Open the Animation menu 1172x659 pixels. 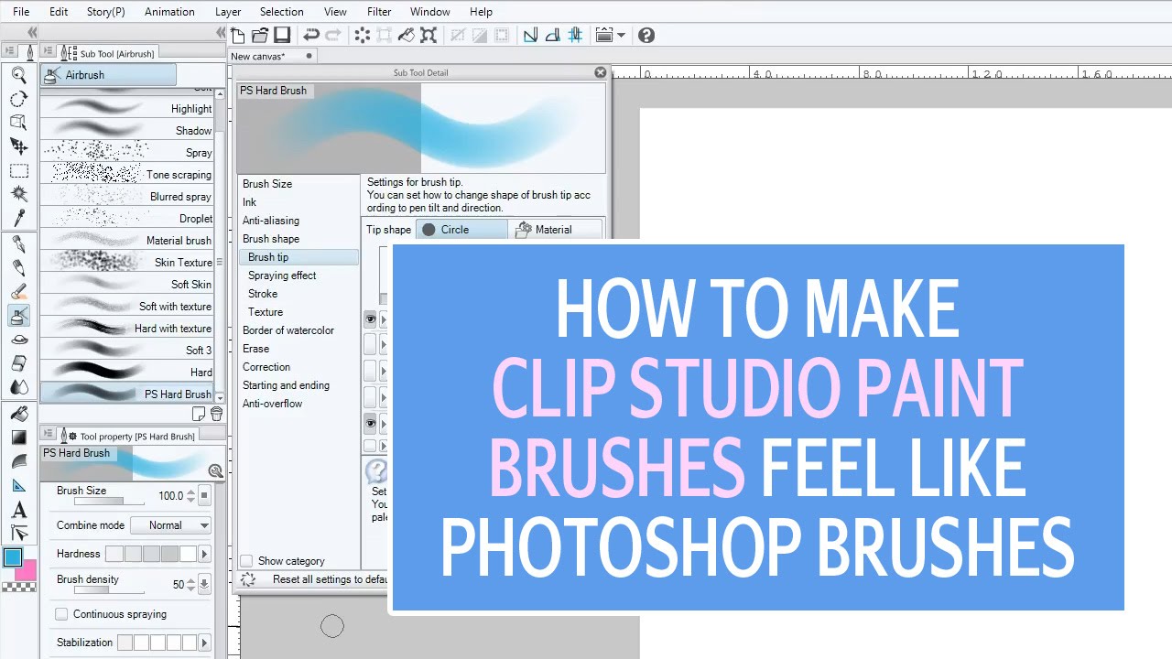tap(169, 12)
